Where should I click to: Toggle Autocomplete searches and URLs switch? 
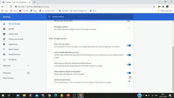[x=129, y=55]
